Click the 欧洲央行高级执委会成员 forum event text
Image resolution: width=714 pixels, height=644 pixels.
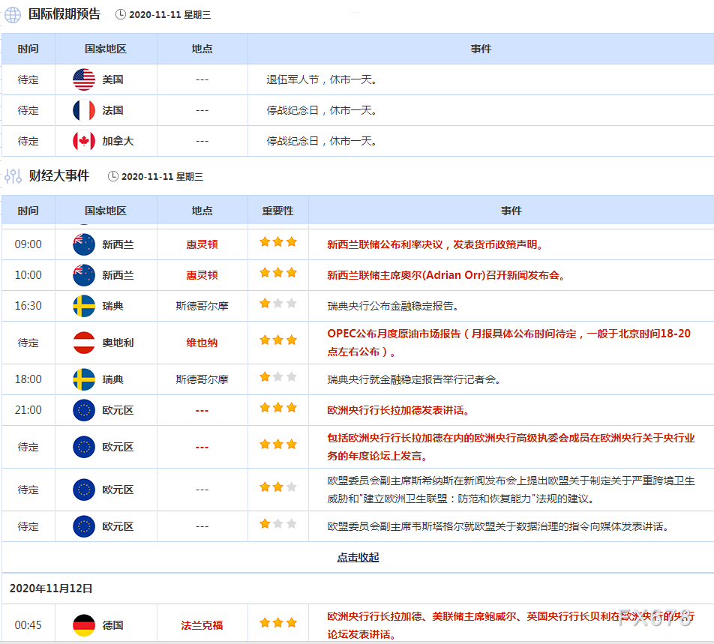point(511,447)
